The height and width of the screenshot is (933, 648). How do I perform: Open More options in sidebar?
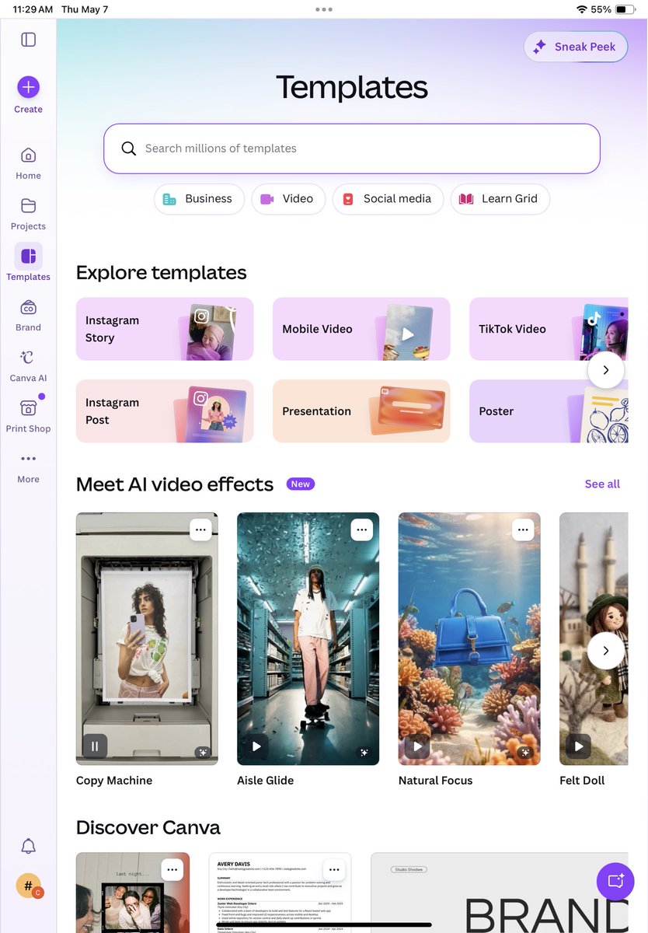point(28,467)
